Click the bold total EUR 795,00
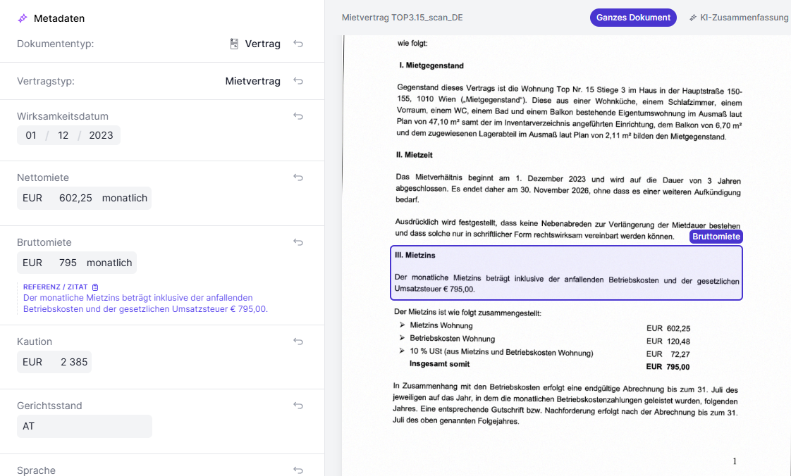791x476 pixels. tap(668, 367)
